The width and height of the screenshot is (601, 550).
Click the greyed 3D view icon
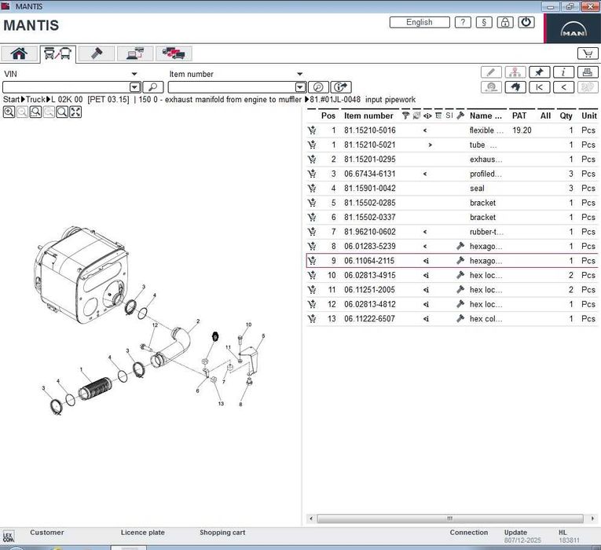[x=587, y=87]
